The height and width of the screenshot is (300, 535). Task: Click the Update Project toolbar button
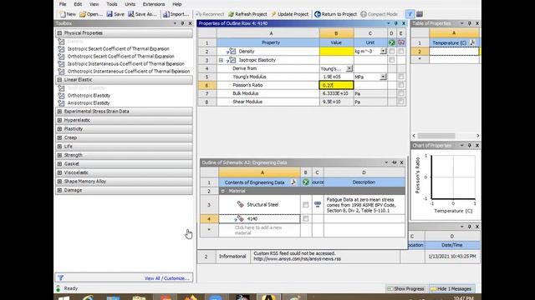(290, 14)
